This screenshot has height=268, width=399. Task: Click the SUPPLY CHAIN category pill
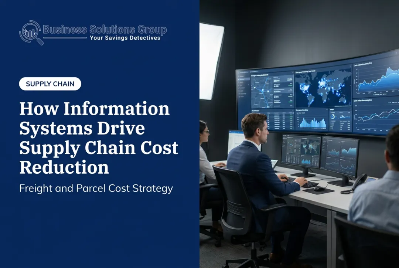pyautogui.click(x=50, y=84)
